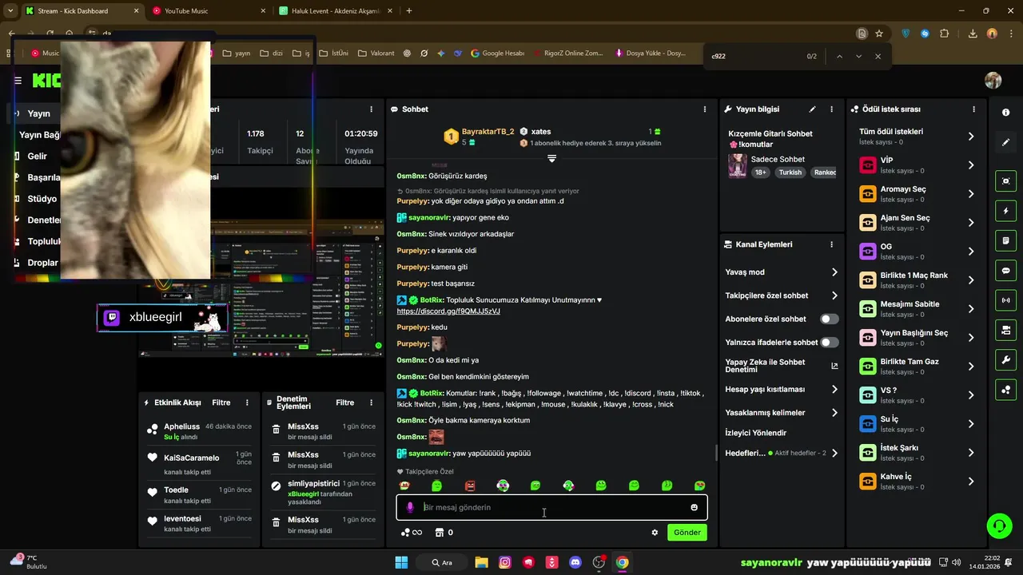Open Discord from the Windows taskbar
This screenshot has height=575, width=1023.
pos(575,562)
